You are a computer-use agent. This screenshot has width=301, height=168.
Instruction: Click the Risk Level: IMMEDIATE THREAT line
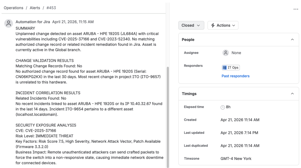click(x=44, y=136)
